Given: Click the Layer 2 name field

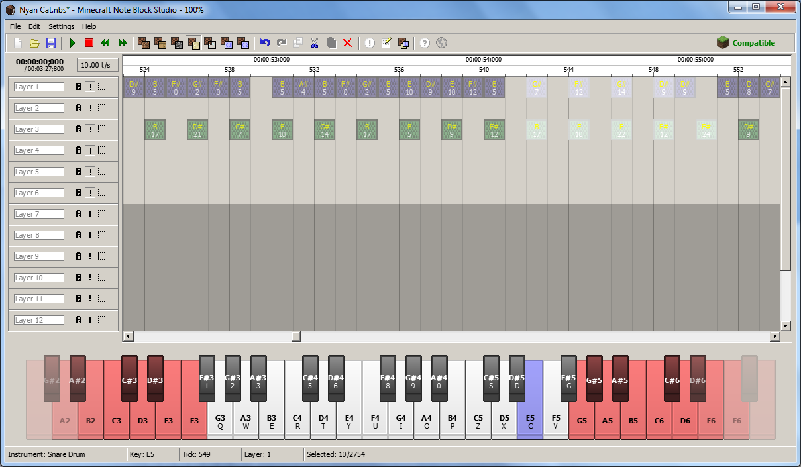Looking at the screenshot, I should coord(39,108).
